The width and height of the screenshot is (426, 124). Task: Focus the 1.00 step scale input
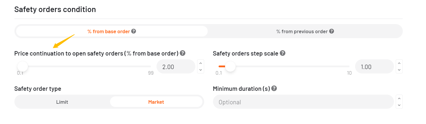(375, 66)
